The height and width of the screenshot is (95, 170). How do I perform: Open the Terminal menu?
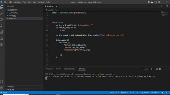tap(41, 2)
